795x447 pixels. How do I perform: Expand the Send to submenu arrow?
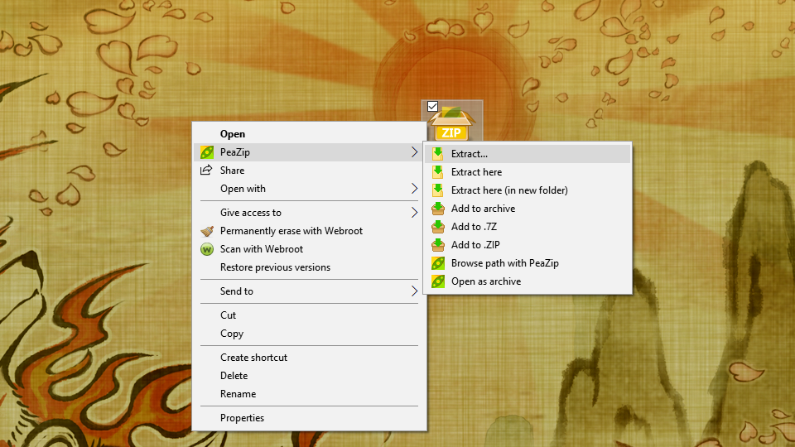click(x=414, y=291)
